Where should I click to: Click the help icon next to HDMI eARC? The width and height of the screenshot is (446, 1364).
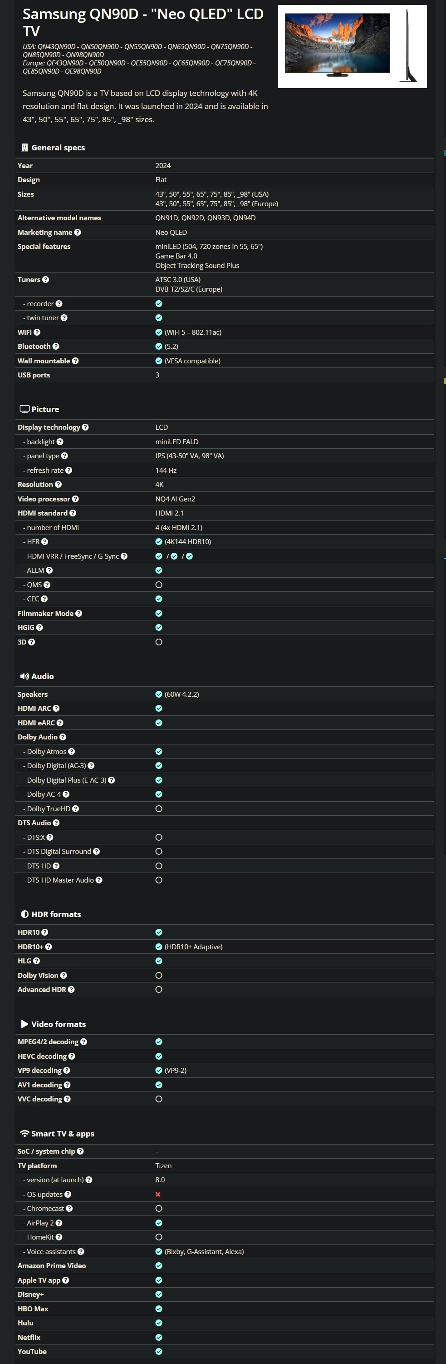coord(60,723)
